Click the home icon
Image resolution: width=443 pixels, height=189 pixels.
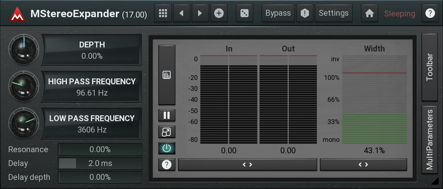pos(370,14)
